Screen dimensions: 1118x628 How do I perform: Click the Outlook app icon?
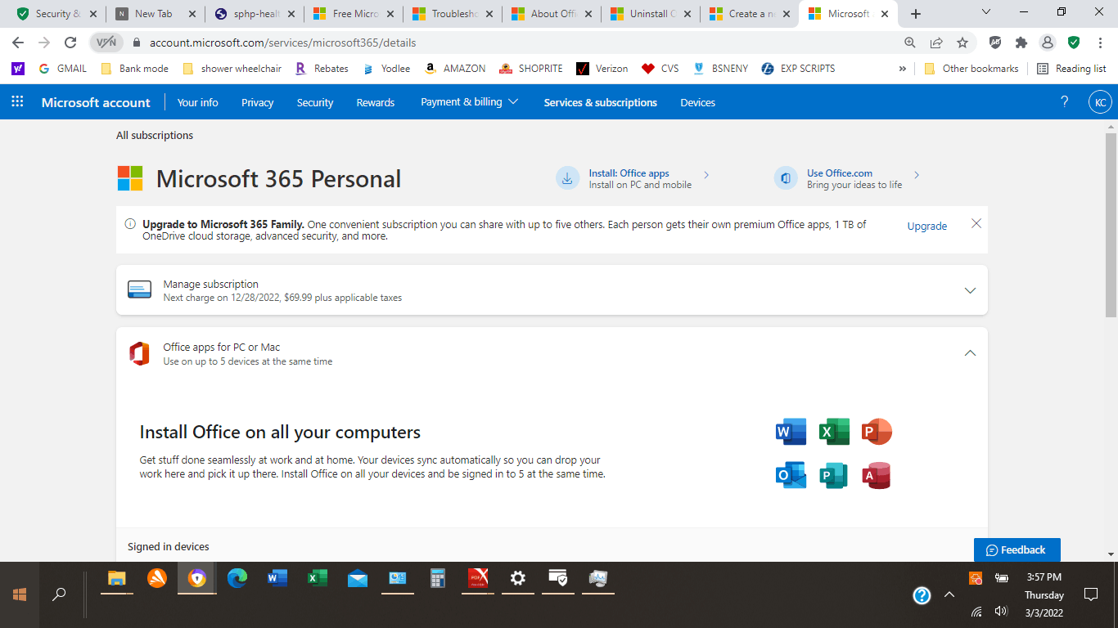click(791, 475)
